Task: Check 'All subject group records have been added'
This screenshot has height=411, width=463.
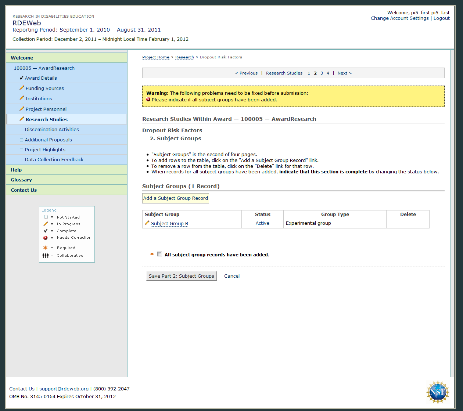Action: point(159,254)
